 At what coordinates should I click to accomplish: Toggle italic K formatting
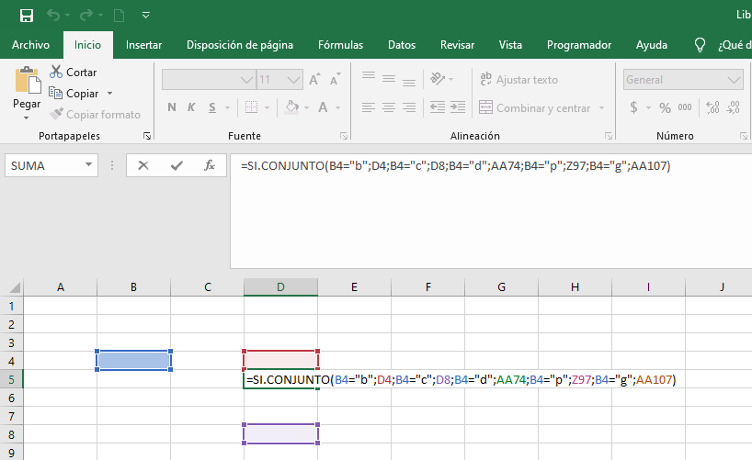[x=191, y=107]
